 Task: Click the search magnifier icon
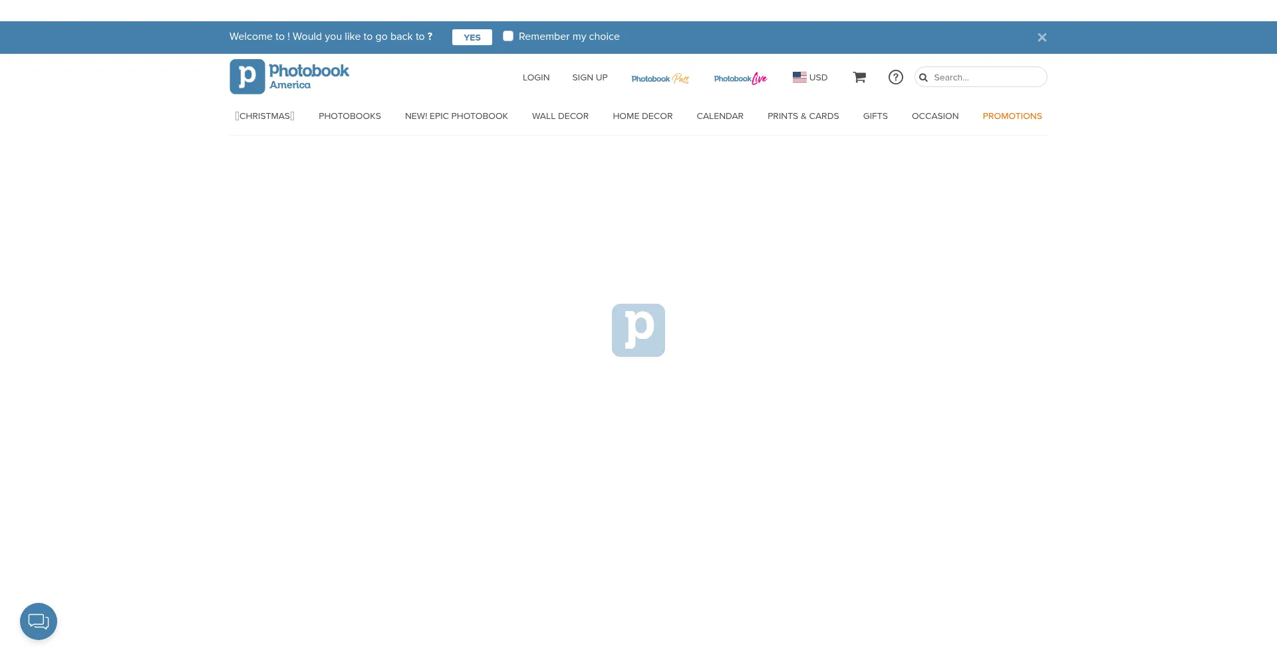923,78
